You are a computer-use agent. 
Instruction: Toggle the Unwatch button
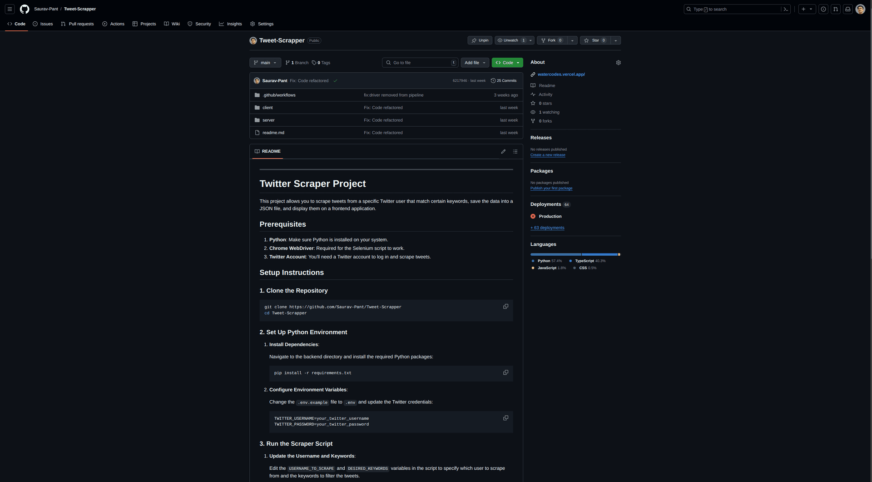click(x=511, y=40)
